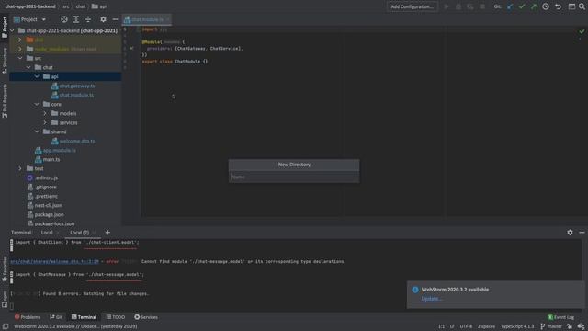
Task: Click the welcome.dto.ts error link in terminal
Action: 55,261
